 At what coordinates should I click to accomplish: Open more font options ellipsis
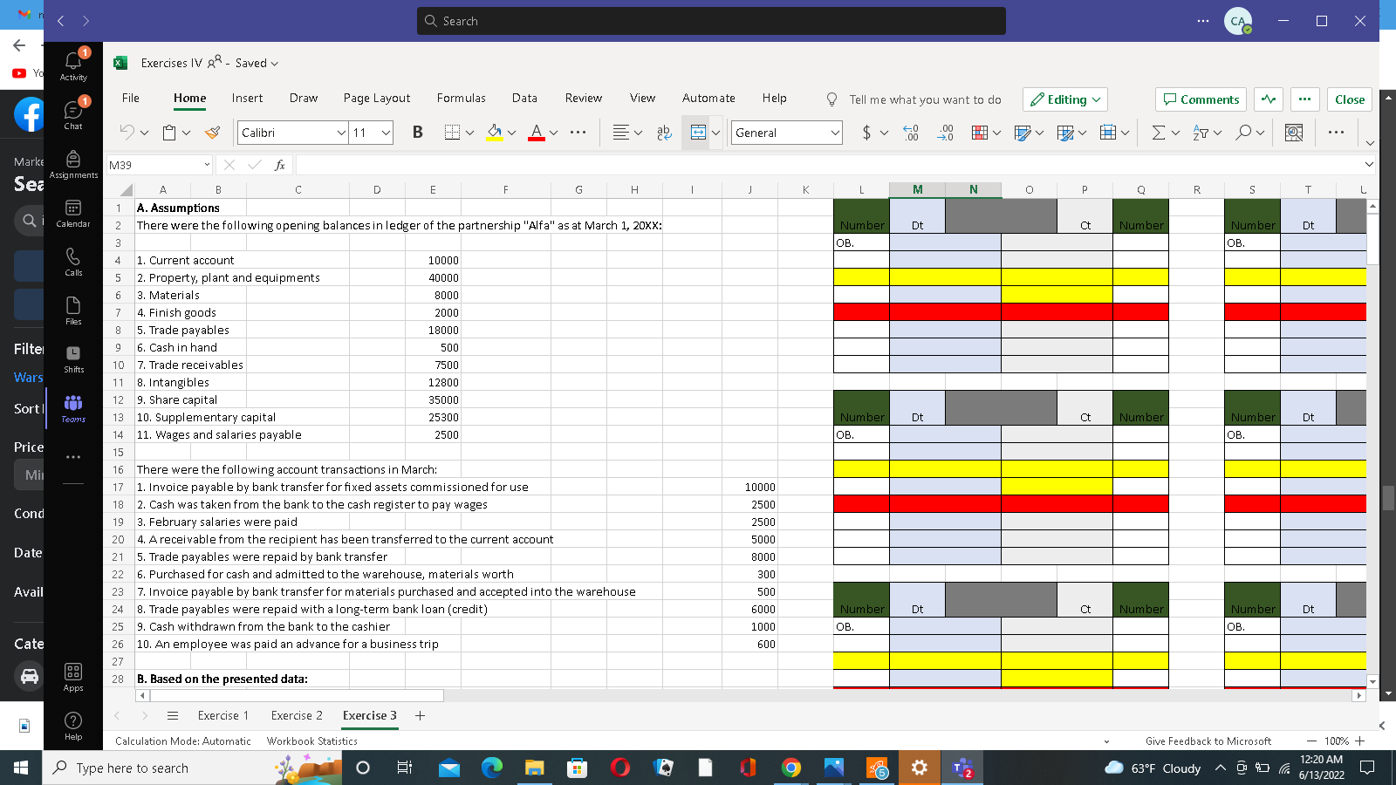[x=578, y=133]
